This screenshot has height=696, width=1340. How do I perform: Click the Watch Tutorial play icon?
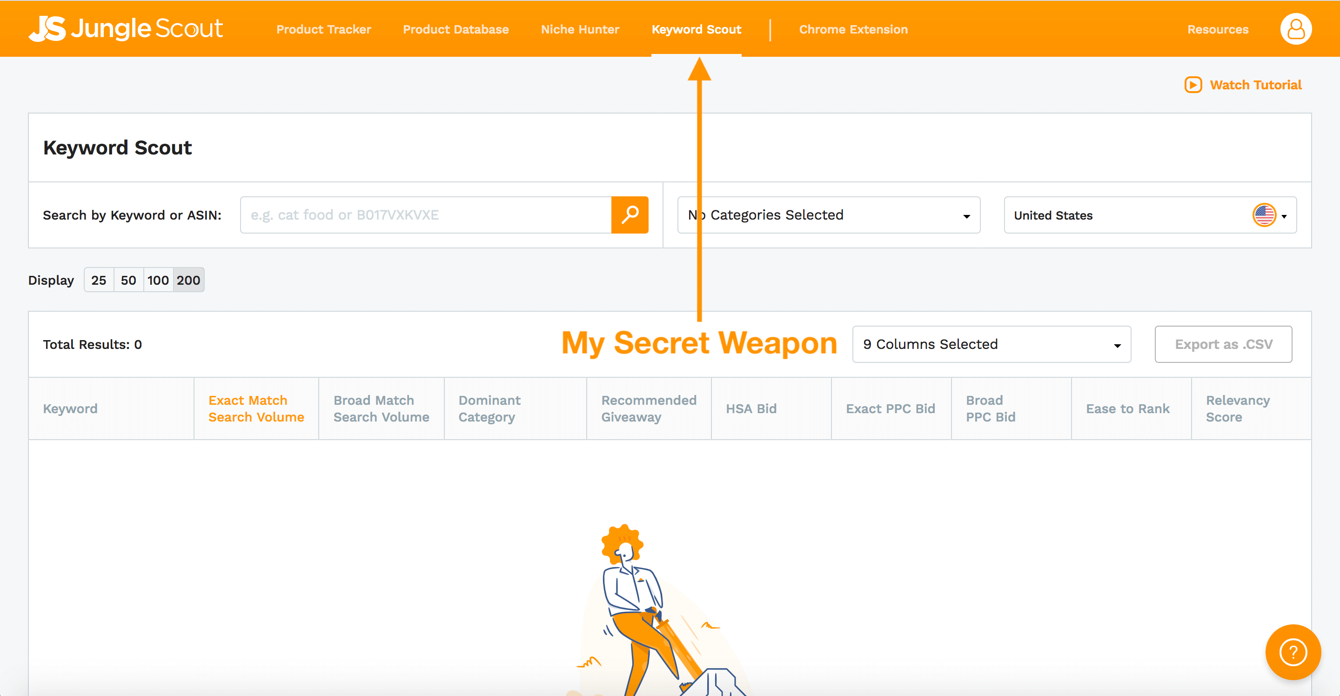click(x=1193, y=85)
